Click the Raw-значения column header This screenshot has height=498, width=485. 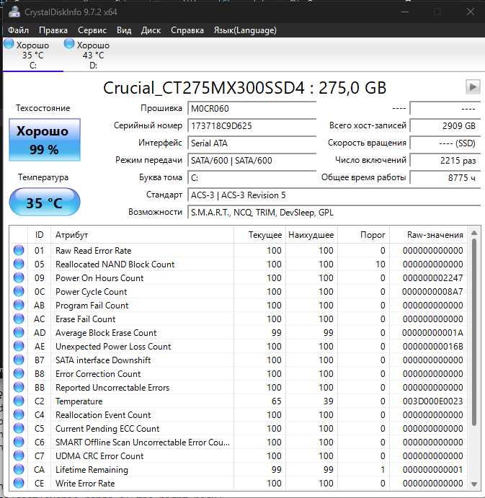(428, 235)
